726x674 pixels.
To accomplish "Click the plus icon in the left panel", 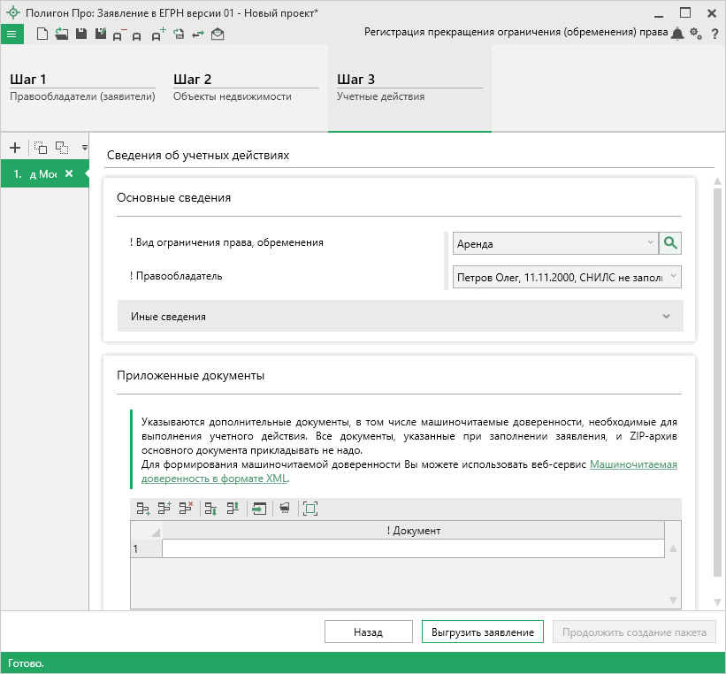I will coord(14,148).
